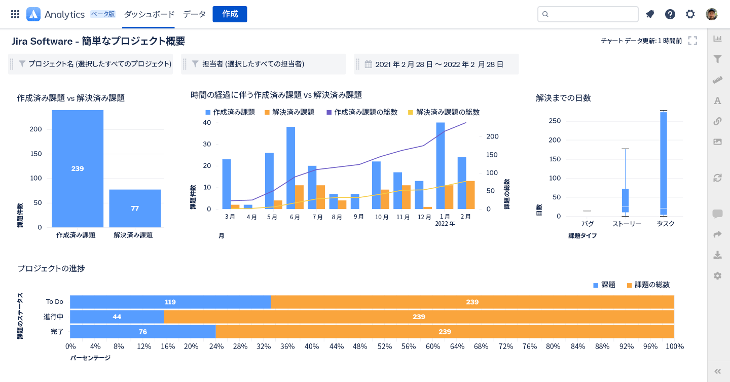730x382 pixels.
Task: Toggle 作成済み課題 series in chart legend
Action: coord(231,112)
